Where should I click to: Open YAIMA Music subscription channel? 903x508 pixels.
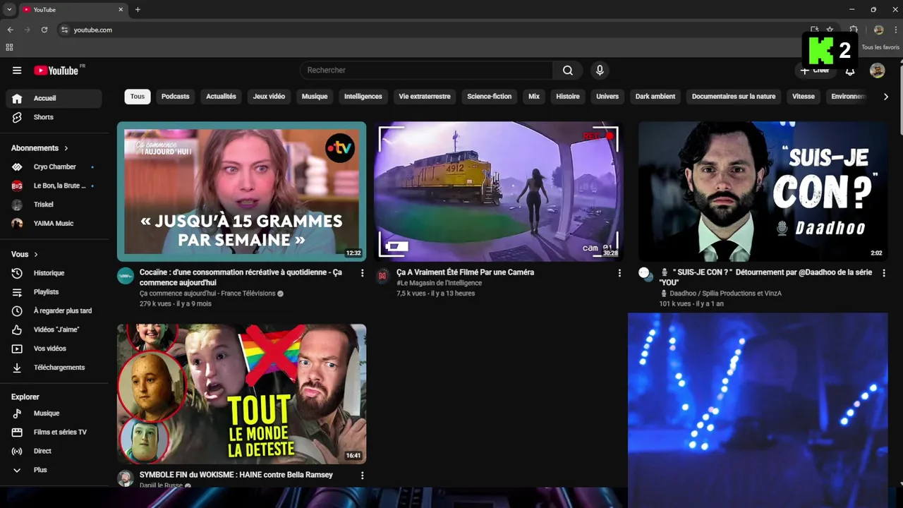click(x=54, y=224)
